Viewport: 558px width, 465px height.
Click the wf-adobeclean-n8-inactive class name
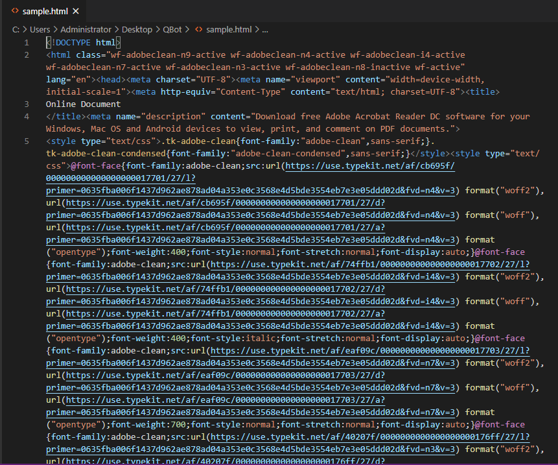[347, 67]
